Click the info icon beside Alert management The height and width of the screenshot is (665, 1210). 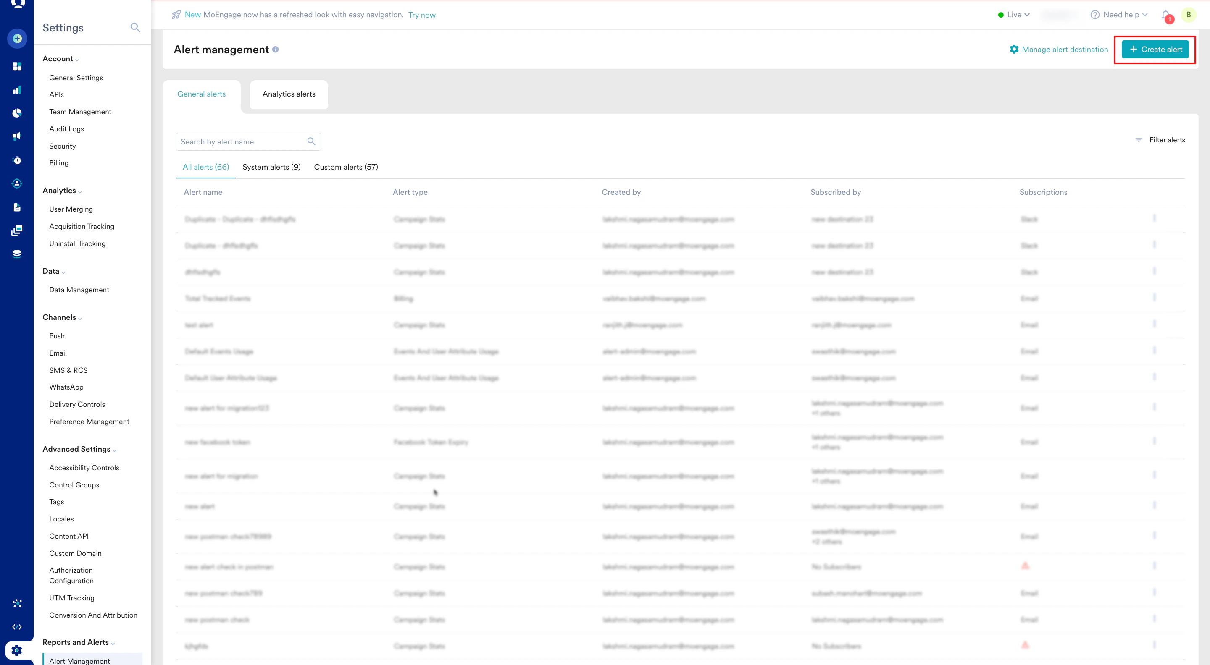point(276,49)
